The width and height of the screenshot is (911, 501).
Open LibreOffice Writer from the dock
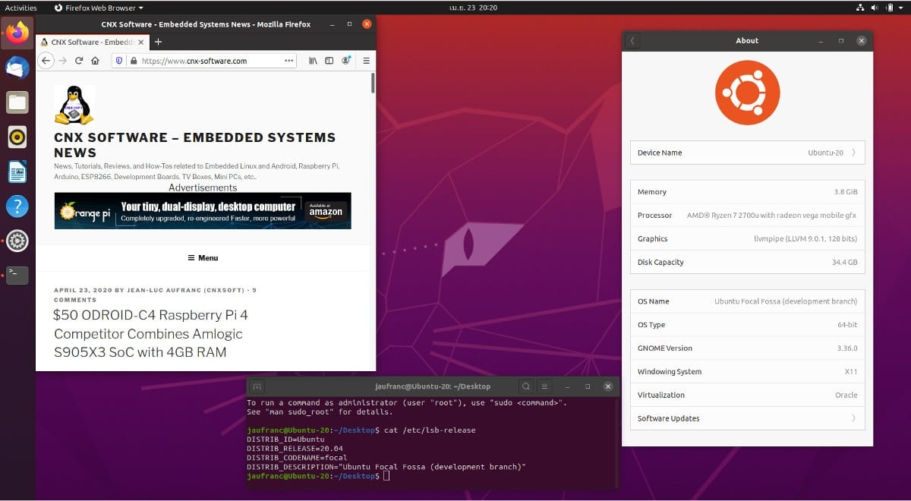17,172
